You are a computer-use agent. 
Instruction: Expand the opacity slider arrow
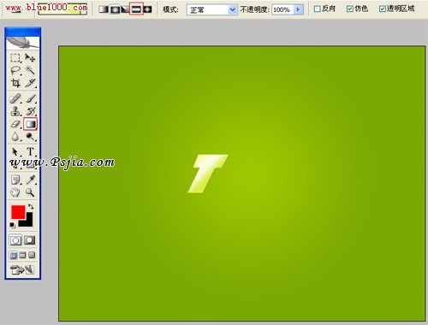pyautogui.click(x=298, y=9)
